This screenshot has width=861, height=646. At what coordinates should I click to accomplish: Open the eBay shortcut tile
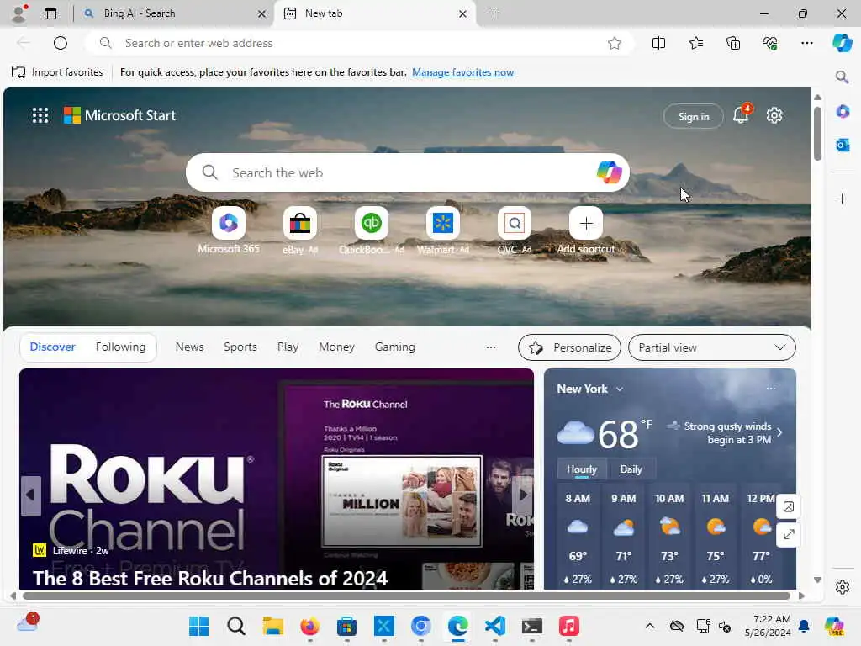tap(300, 223)
